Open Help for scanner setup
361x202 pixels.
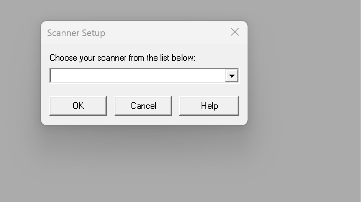tap(209, 106)
